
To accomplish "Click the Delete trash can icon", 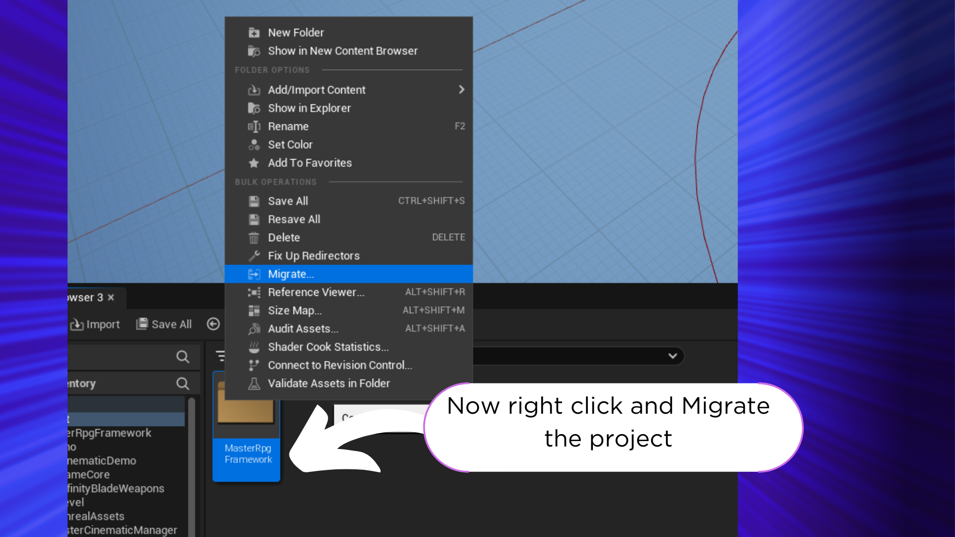I will (x=254, y=238).
